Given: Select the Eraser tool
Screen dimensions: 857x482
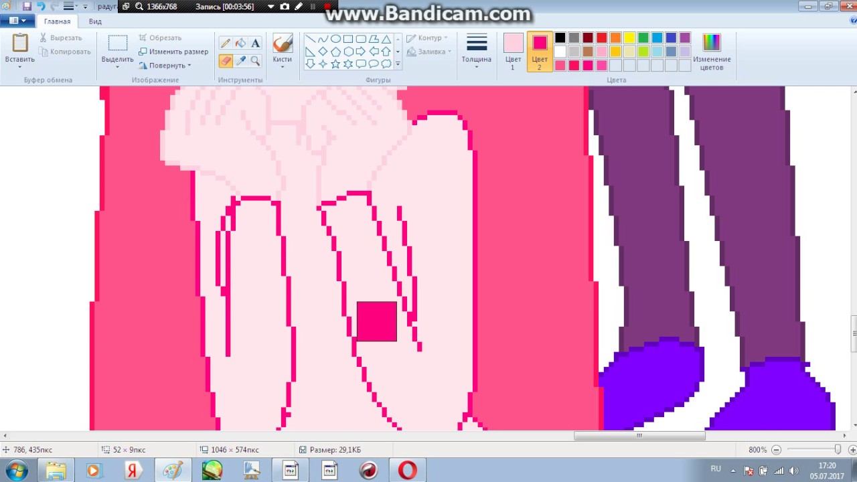Looking at the screenshot, I should (x=226, y=60).
